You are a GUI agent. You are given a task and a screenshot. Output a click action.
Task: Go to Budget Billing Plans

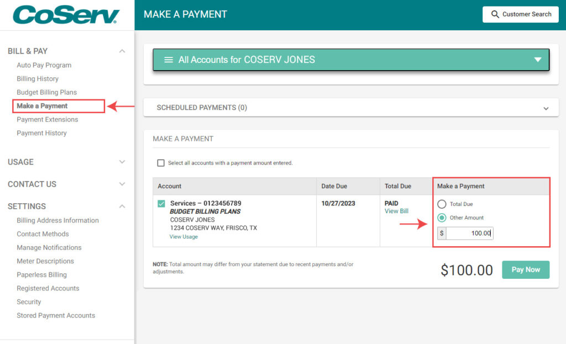[x=46, y=92]
